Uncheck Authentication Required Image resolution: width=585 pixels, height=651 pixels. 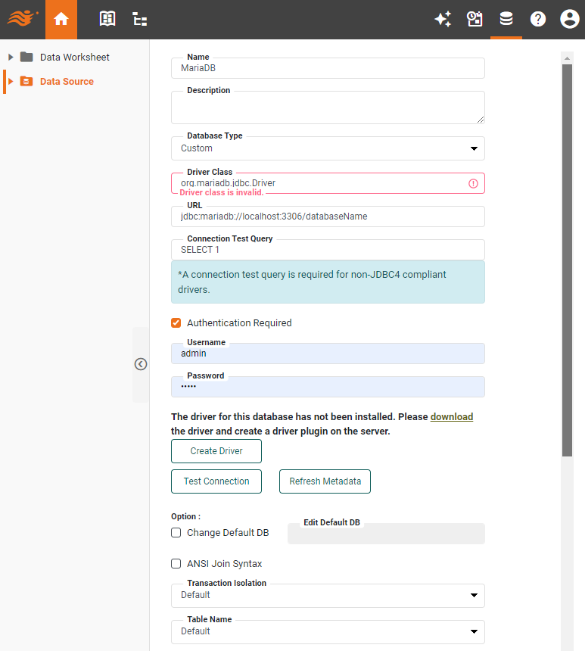coord(176,322)
